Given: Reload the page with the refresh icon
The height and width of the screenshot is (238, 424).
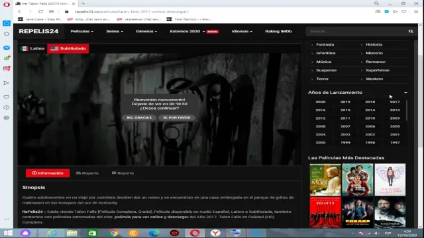Looking at the screenshot, I should click(40, 12).
